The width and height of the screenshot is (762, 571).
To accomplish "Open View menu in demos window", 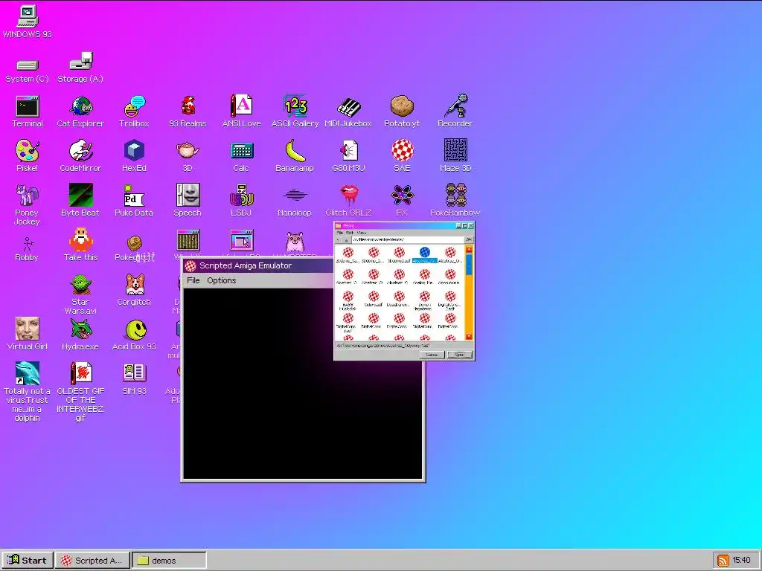I will coord(362,233).
